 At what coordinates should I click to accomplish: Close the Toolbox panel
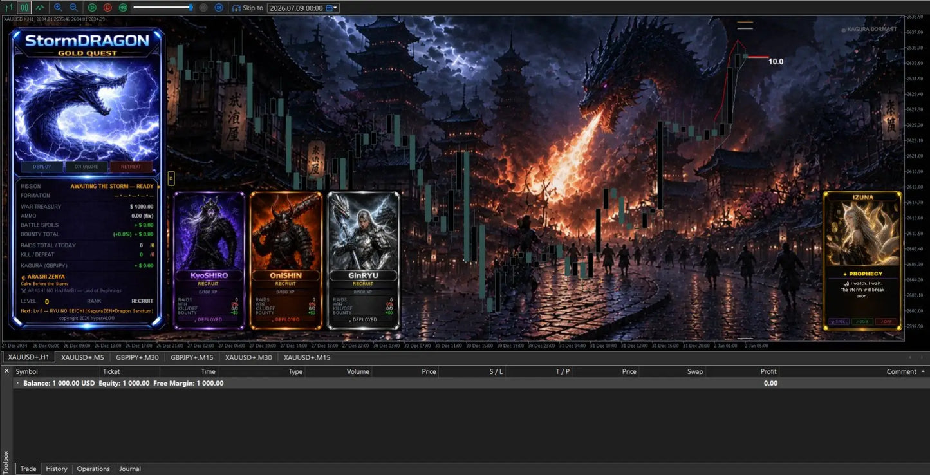[x=6, y=371]
